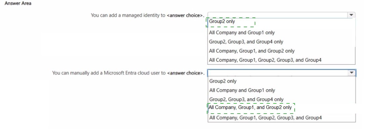Viewport: 365px width, 130px height.
Task: Open the Microsoft Entra cloud user dropdown arrow
Action: (x=351, y=73)
